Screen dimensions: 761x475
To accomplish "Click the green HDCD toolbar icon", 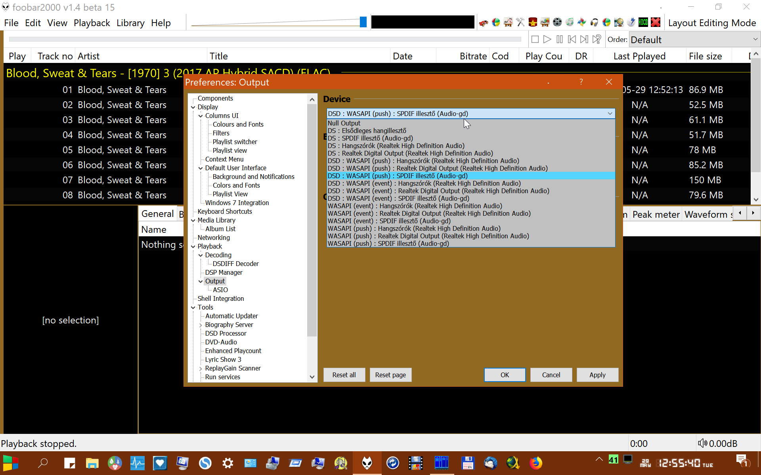I will click(643, 23).
